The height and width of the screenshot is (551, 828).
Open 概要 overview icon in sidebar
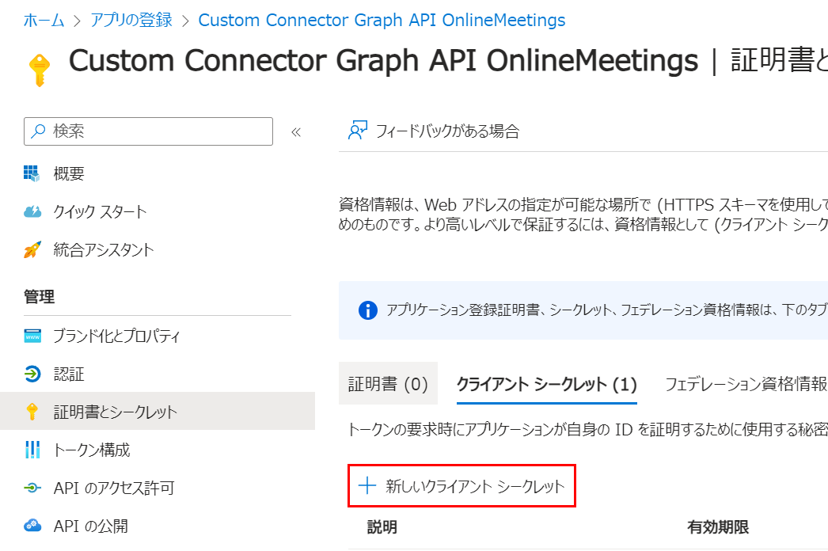click(x=32, y=173)
